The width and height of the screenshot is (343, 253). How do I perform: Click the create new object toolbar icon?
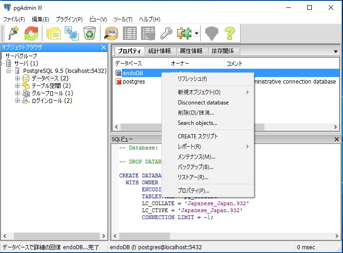[72, 33]
